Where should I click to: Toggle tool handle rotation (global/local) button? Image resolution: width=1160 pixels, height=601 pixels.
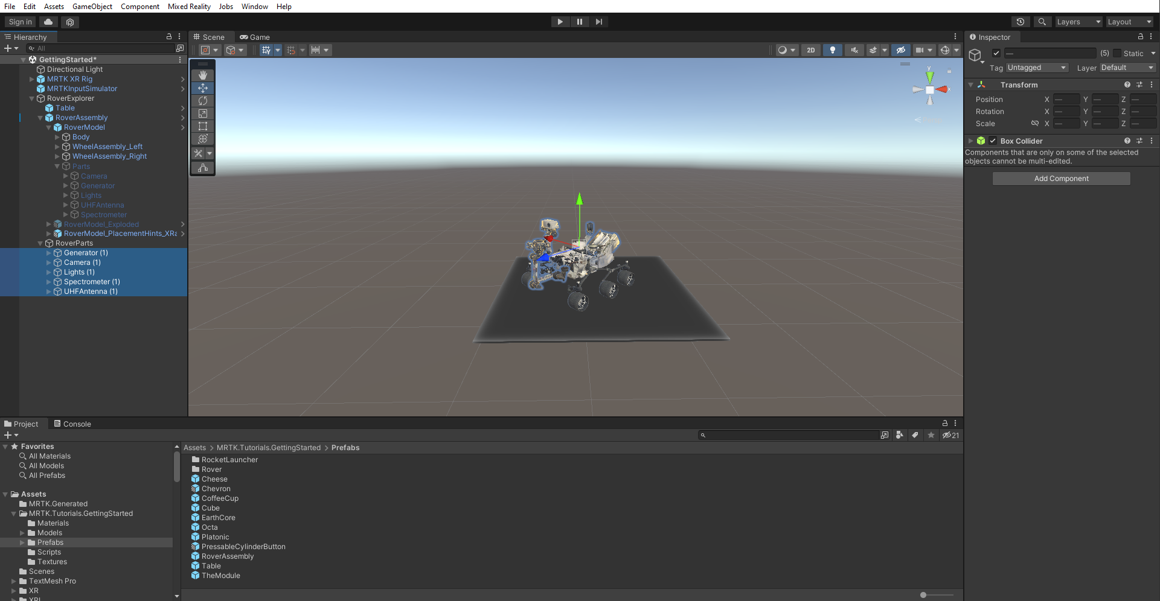(x=235, y=50)
